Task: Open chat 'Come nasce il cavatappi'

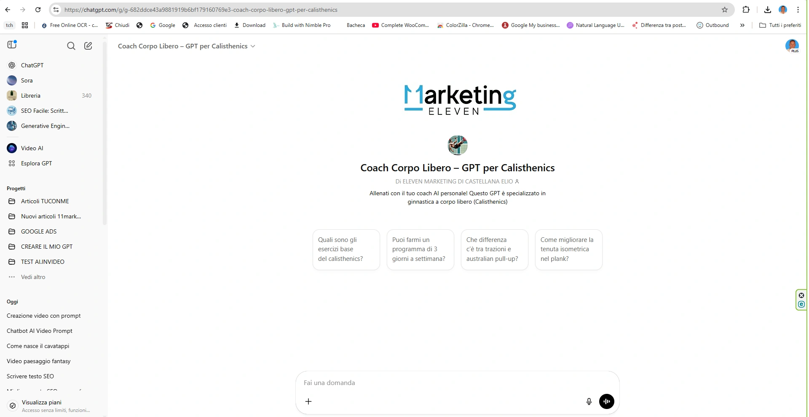Action: click(38, 346)
